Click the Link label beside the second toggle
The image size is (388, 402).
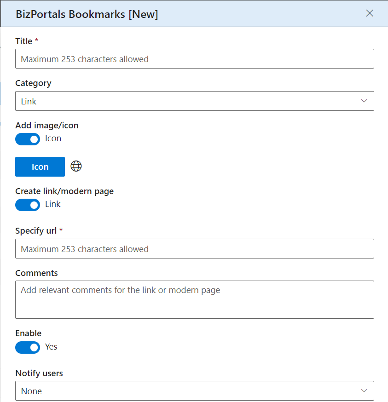[x=53, y=204]
